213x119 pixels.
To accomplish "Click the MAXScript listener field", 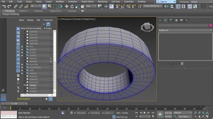I will pos(9,116).
